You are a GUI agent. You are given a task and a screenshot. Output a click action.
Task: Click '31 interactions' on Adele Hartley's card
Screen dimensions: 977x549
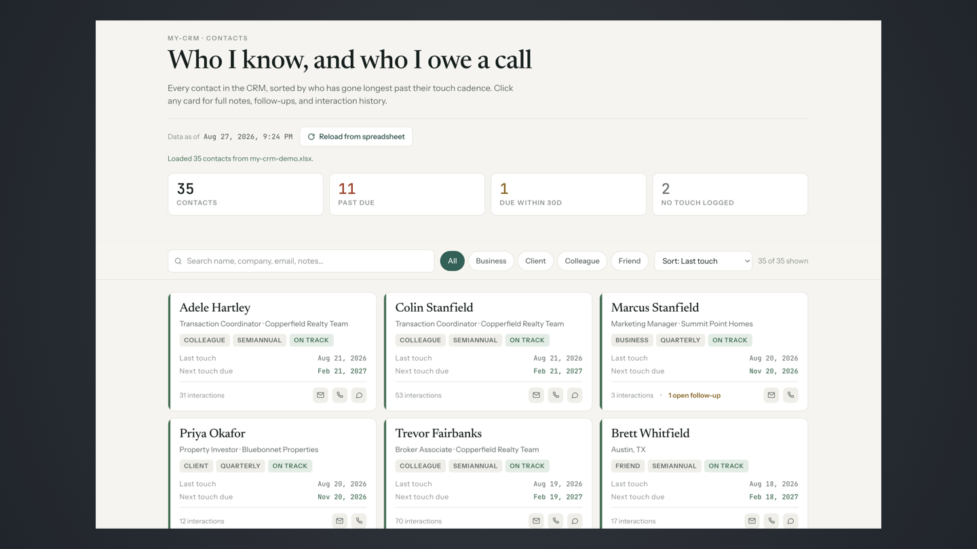pos(202,395)
